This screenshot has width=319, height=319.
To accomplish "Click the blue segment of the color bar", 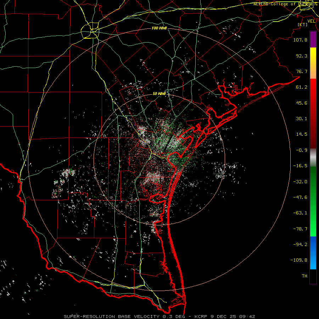I will pyautogui.click(x=313, y=253).
